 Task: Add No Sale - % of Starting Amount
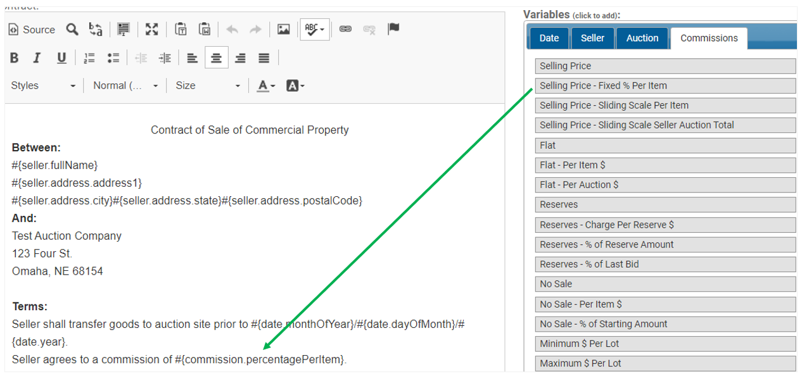(665, 323)
